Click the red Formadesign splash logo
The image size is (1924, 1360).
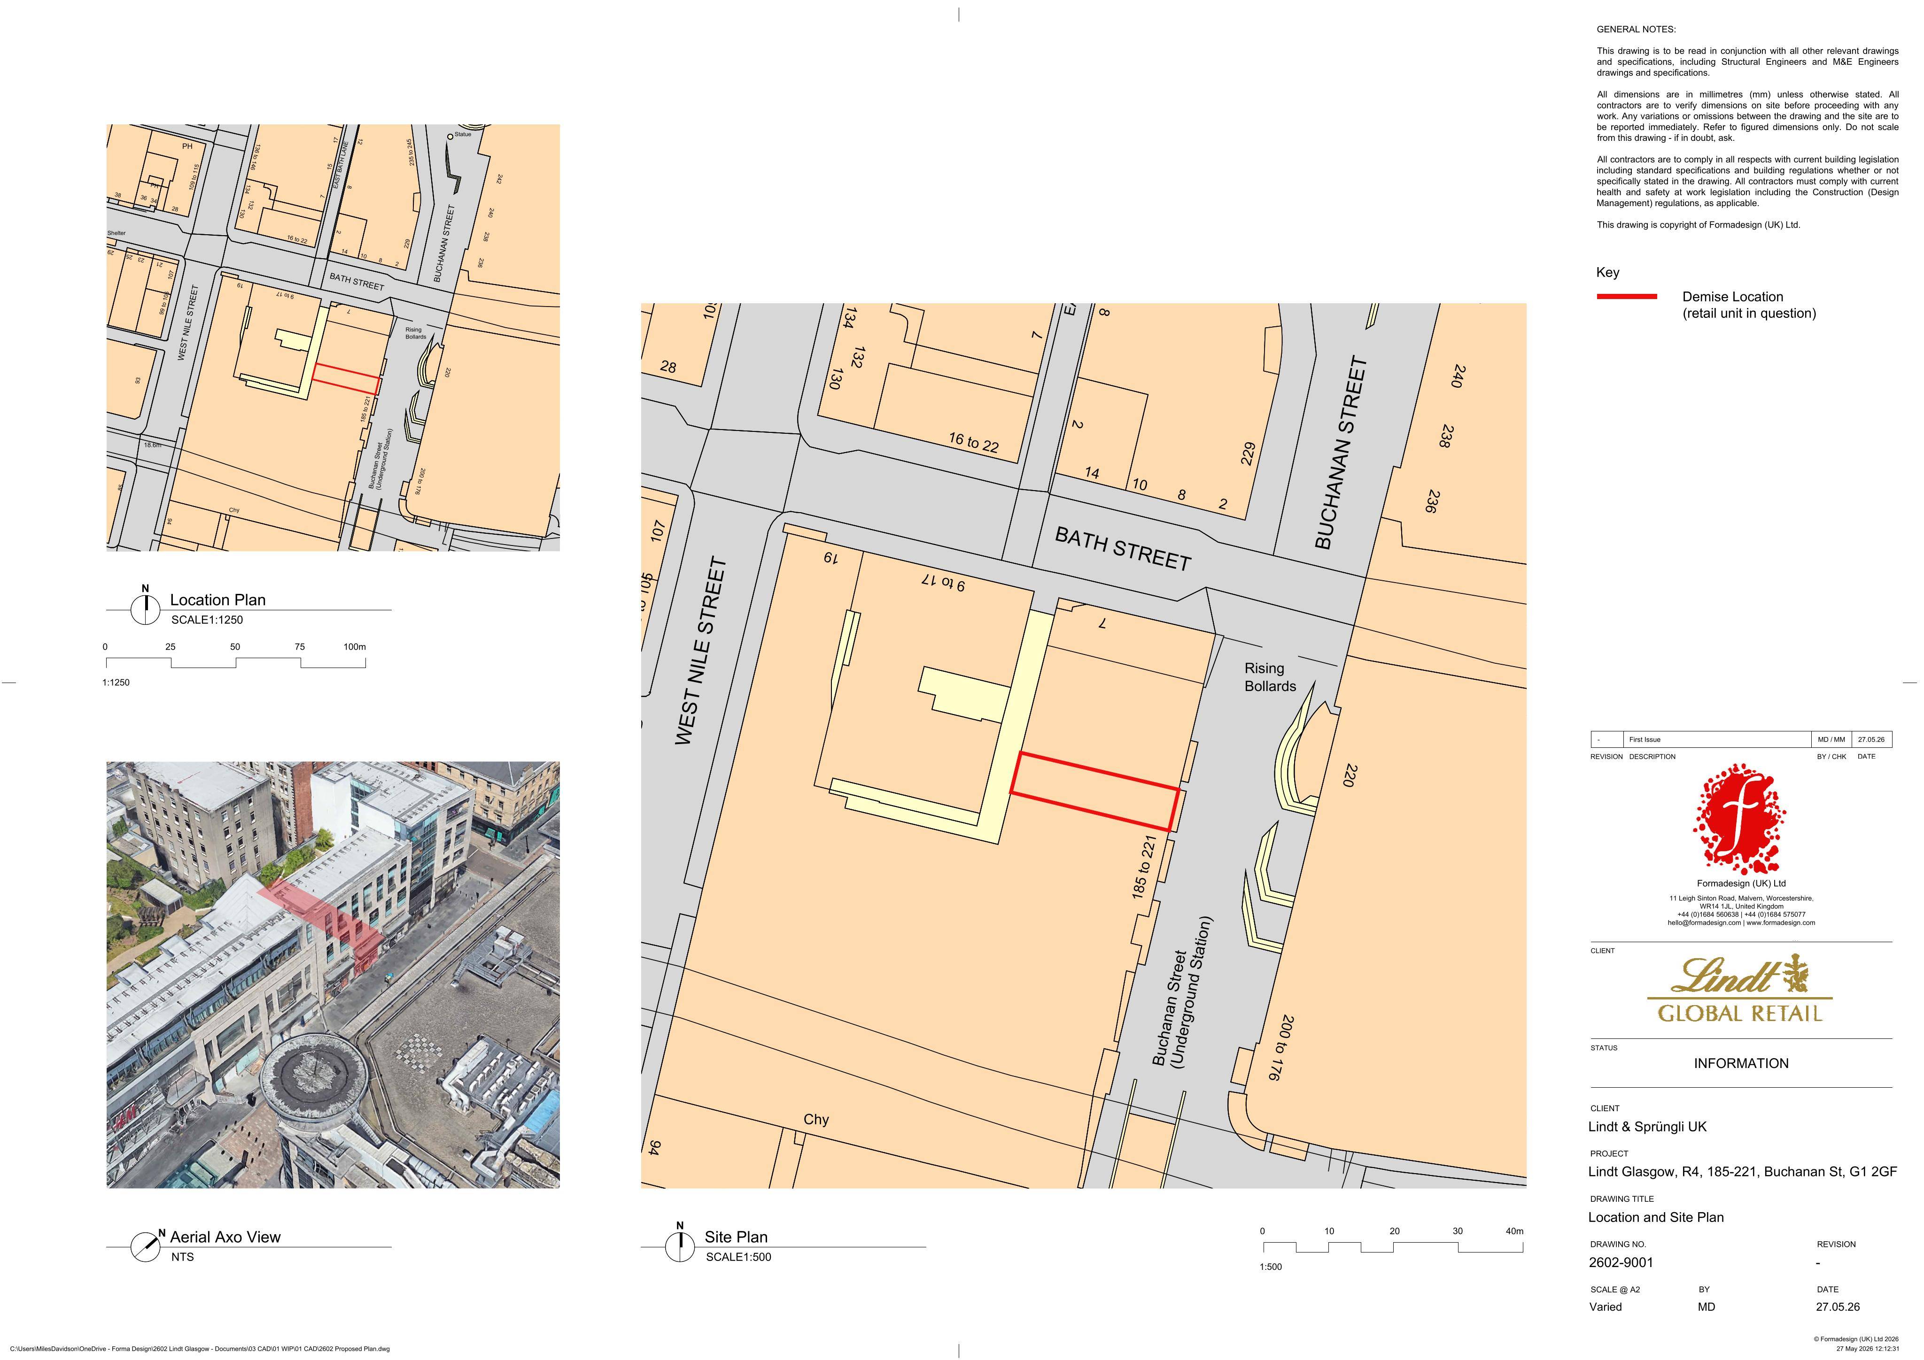[x=1740, y=818]
